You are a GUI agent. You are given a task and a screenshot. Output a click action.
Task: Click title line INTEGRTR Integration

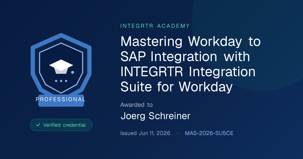[x=188, y=72]
